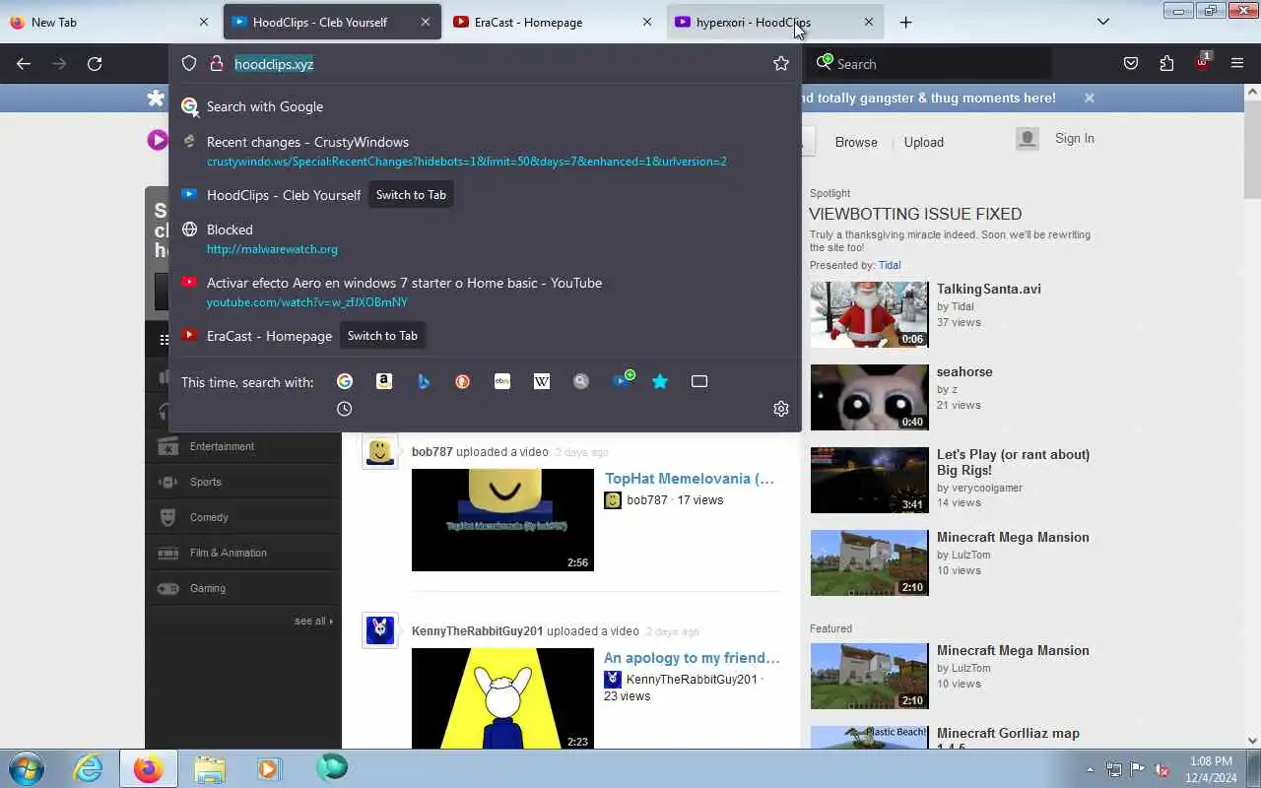
Task: Open An apology to my friend video link
Action: point(692,658)
